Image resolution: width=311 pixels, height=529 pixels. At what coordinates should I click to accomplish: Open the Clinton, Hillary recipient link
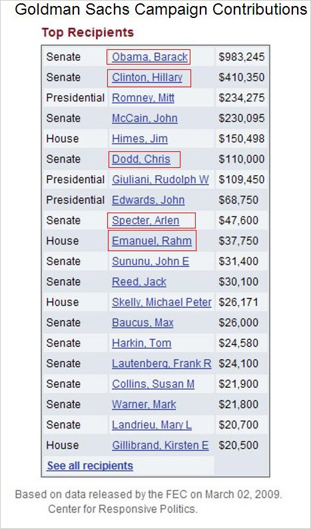tap(147, 77)
